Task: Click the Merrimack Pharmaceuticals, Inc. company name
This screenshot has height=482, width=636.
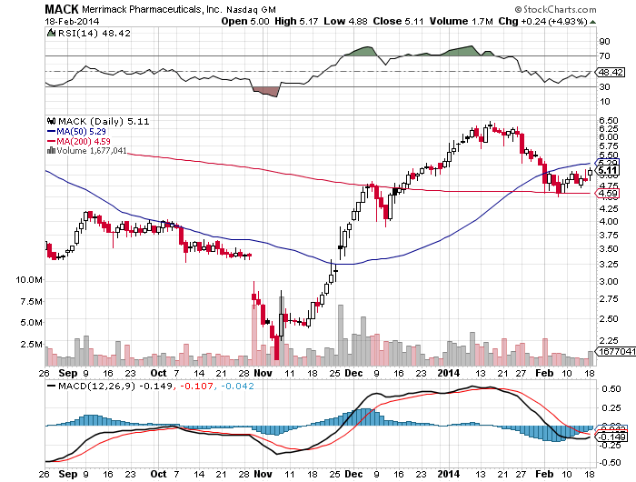Action: 152,9
